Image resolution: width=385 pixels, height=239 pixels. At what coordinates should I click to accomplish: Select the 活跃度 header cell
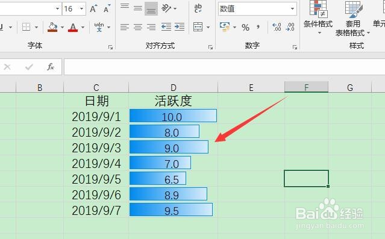coord(173,101)
